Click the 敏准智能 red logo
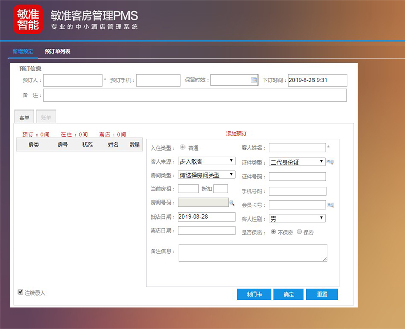This screenshot has width=406, height=329. [28, 20]
